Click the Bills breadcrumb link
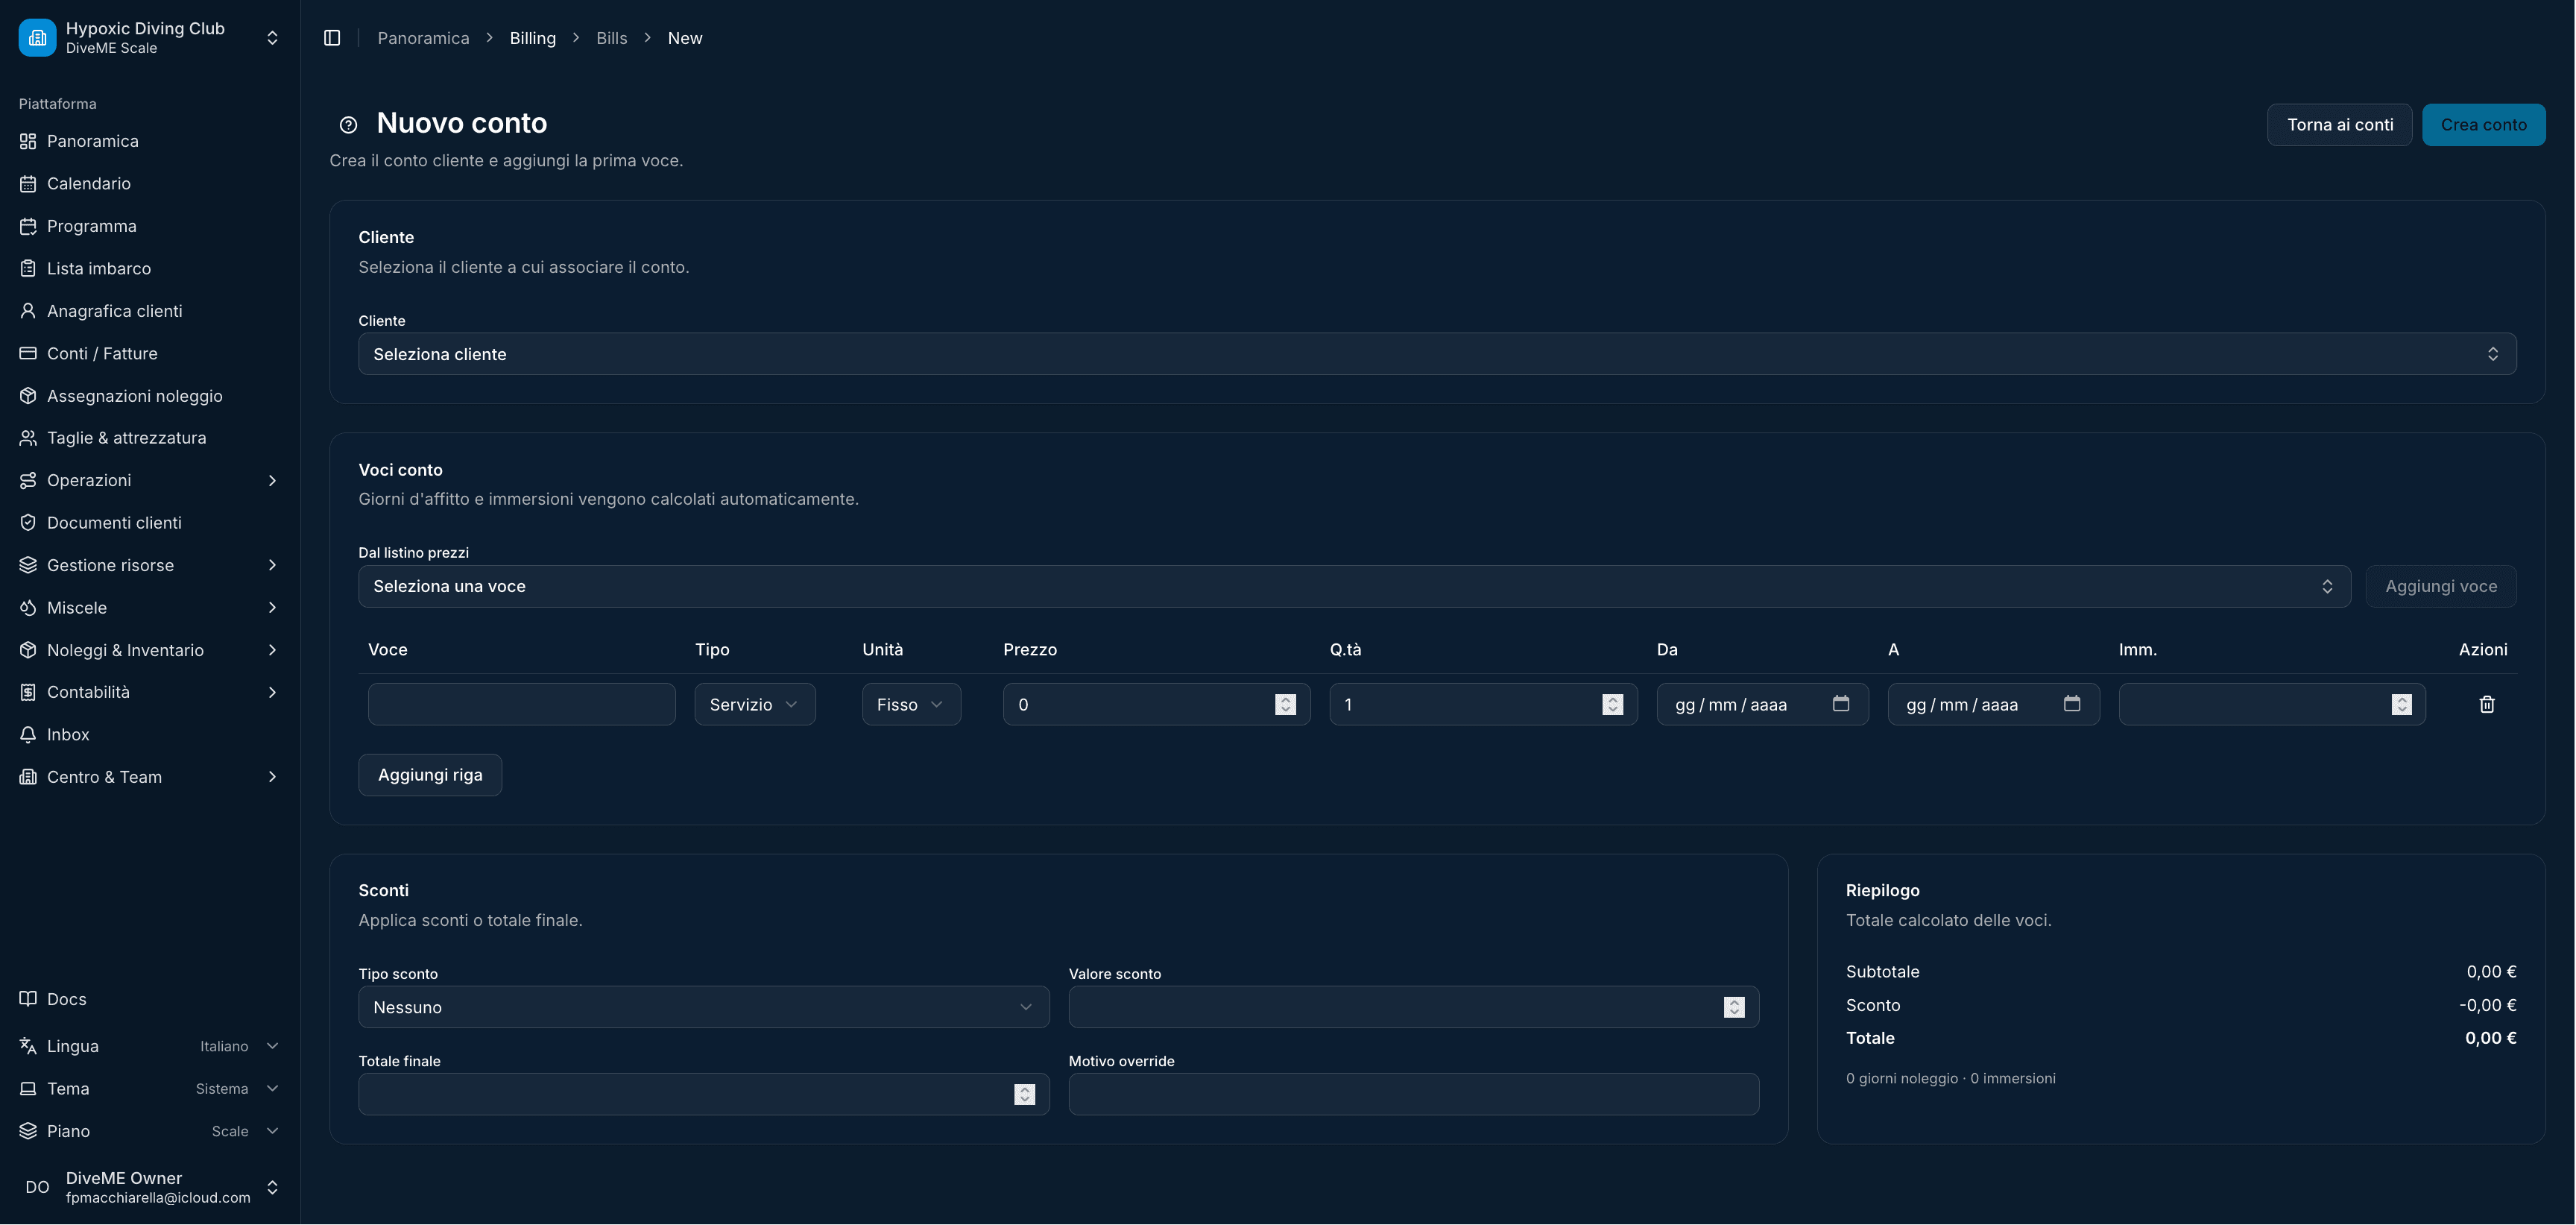 point(612,38)
